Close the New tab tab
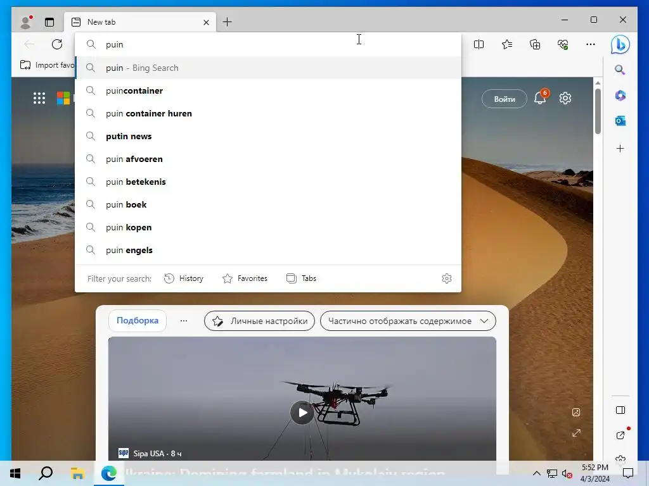 click(x=206, y=22)
